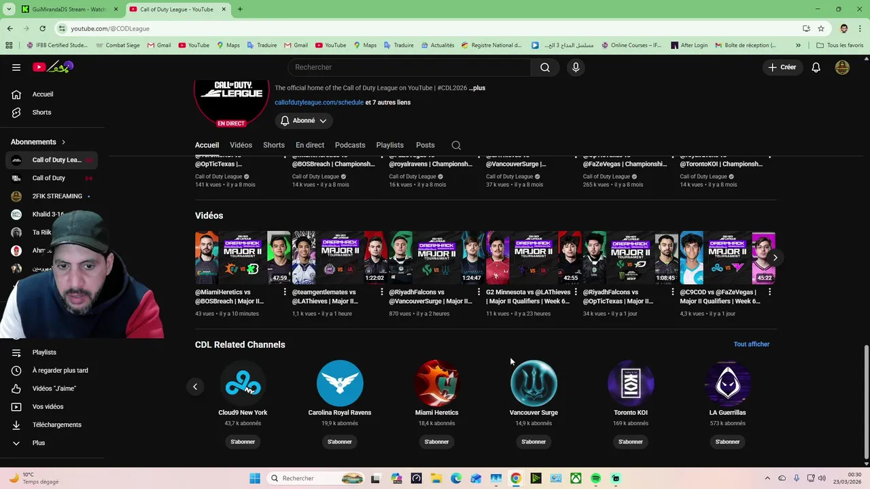Open the Abonné notification dropdown

pyautogui.click(x=304, y=121)
